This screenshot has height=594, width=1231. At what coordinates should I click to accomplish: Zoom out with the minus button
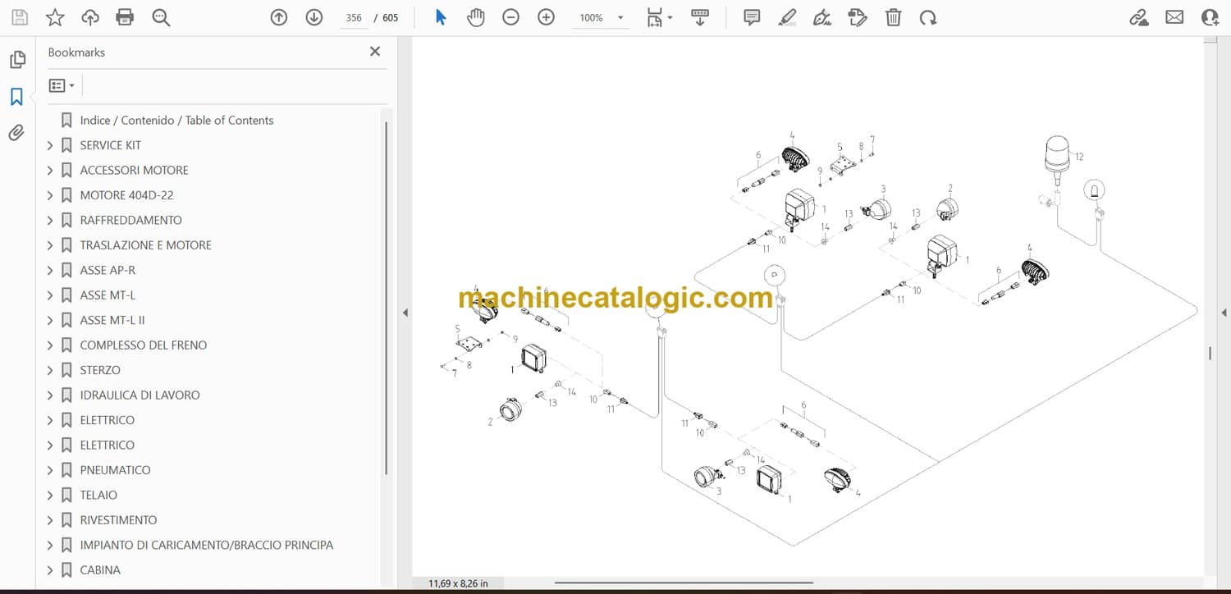coord(510,17)
